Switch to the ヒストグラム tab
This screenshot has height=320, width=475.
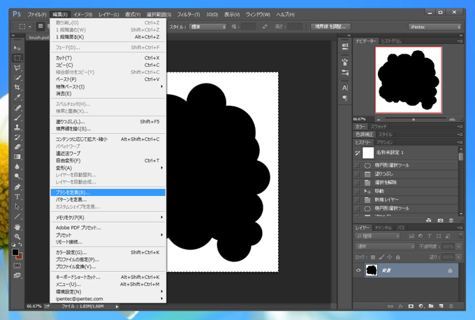click(x=390, y=41)
